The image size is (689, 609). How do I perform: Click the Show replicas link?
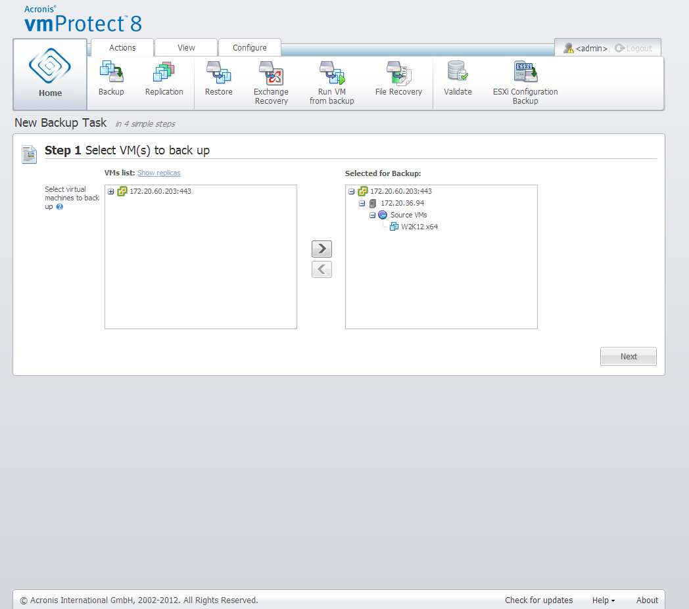click(159, 173)
